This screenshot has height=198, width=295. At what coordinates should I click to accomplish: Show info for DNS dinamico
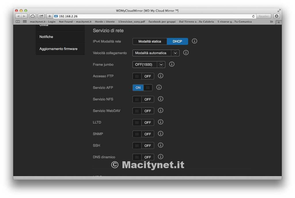[160, 157]
